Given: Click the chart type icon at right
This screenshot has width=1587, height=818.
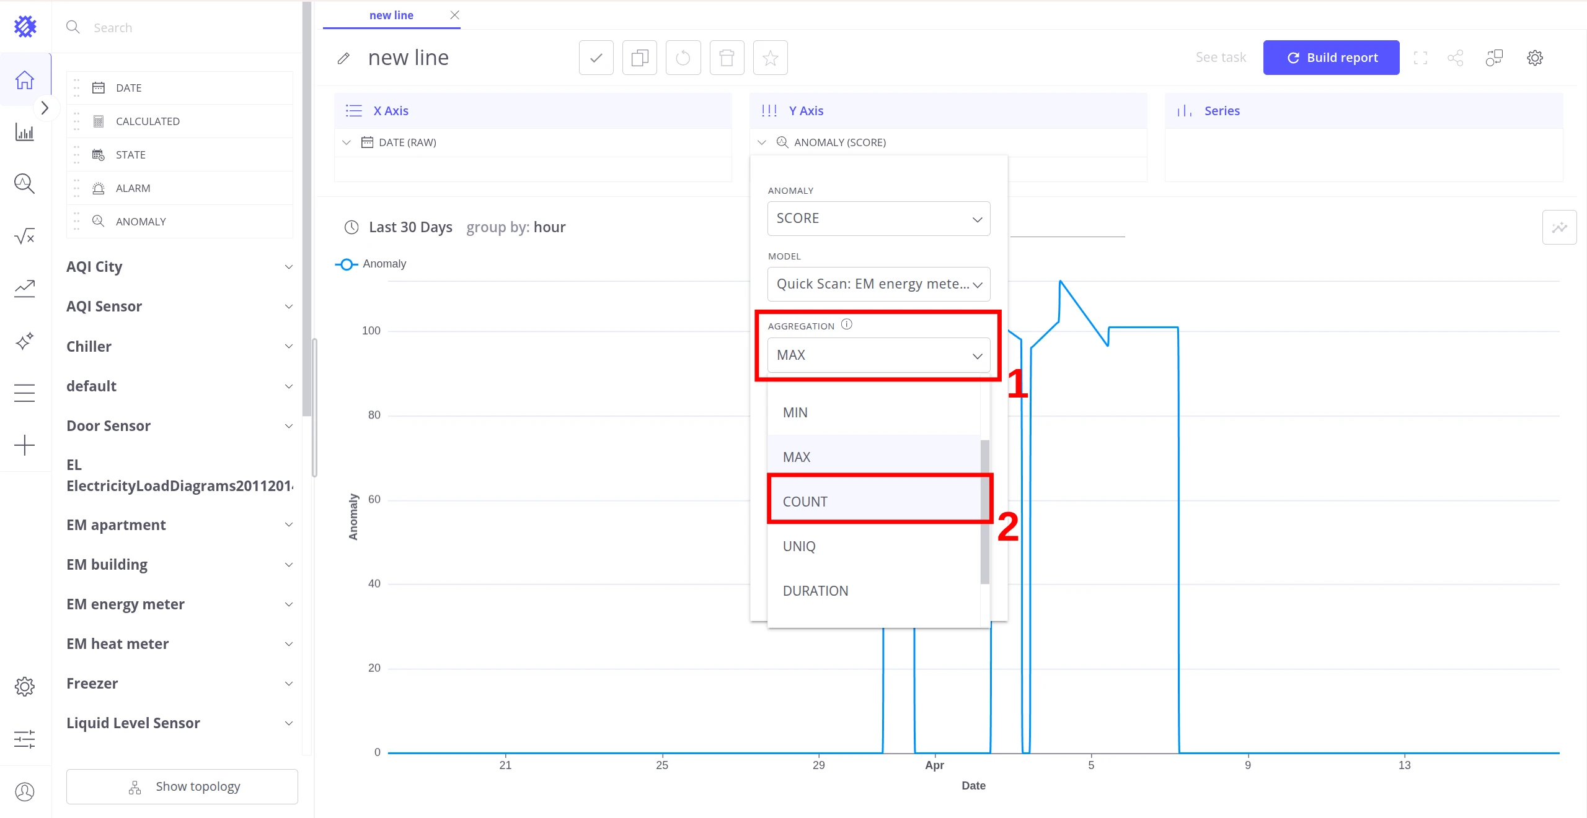Looking at the screenshot, I should 1560,227.
